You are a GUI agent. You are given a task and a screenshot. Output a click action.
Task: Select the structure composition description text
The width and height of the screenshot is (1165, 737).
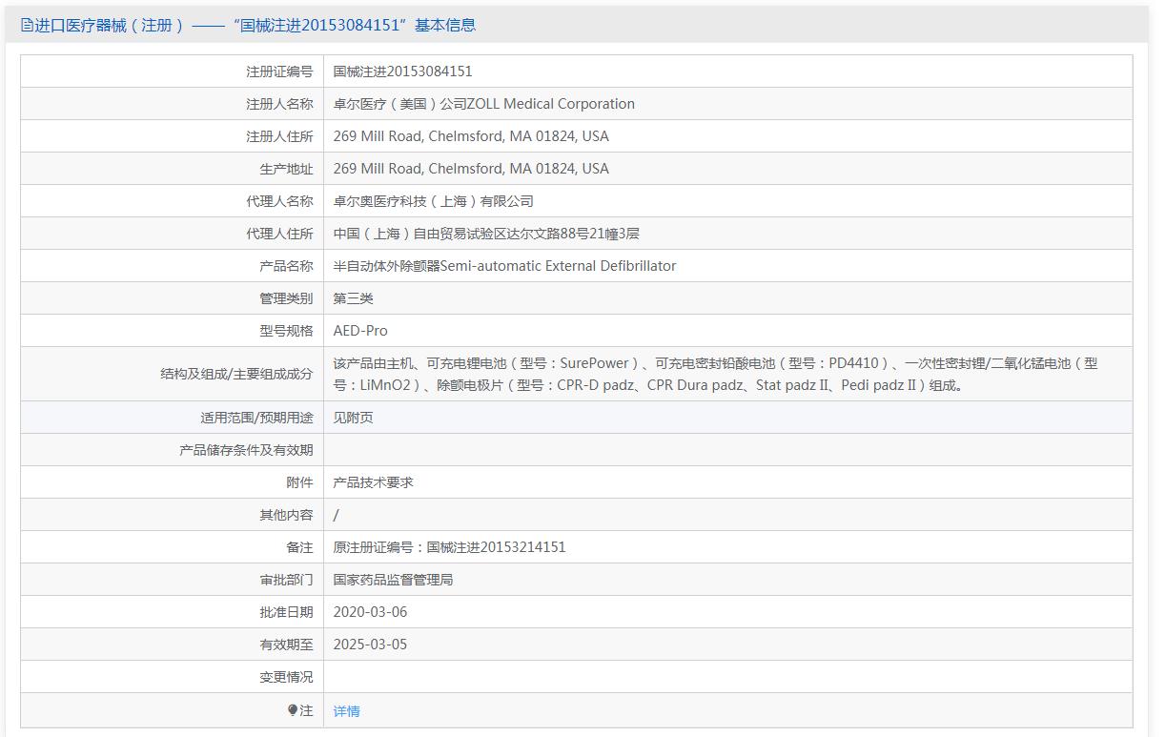[x=715, y=374]
